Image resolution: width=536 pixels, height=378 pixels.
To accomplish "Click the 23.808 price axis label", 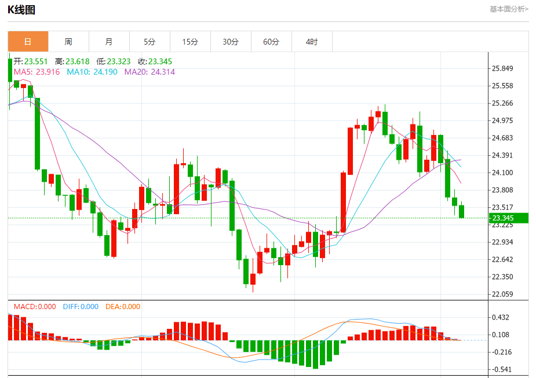I will pos(502,190).
